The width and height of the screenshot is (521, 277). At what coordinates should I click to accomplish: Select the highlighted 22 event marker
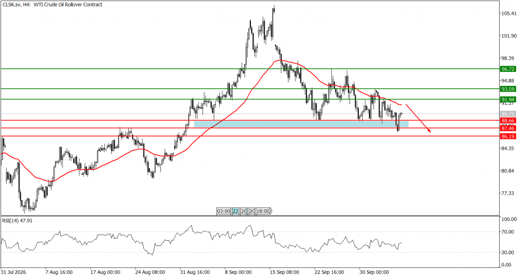pos(235,211)
